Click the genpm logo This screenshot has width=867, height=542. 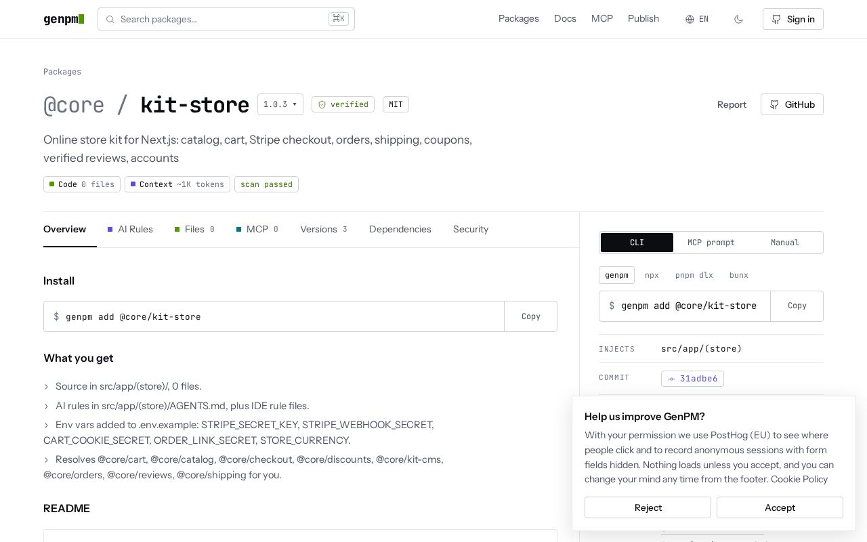point(64,19)
